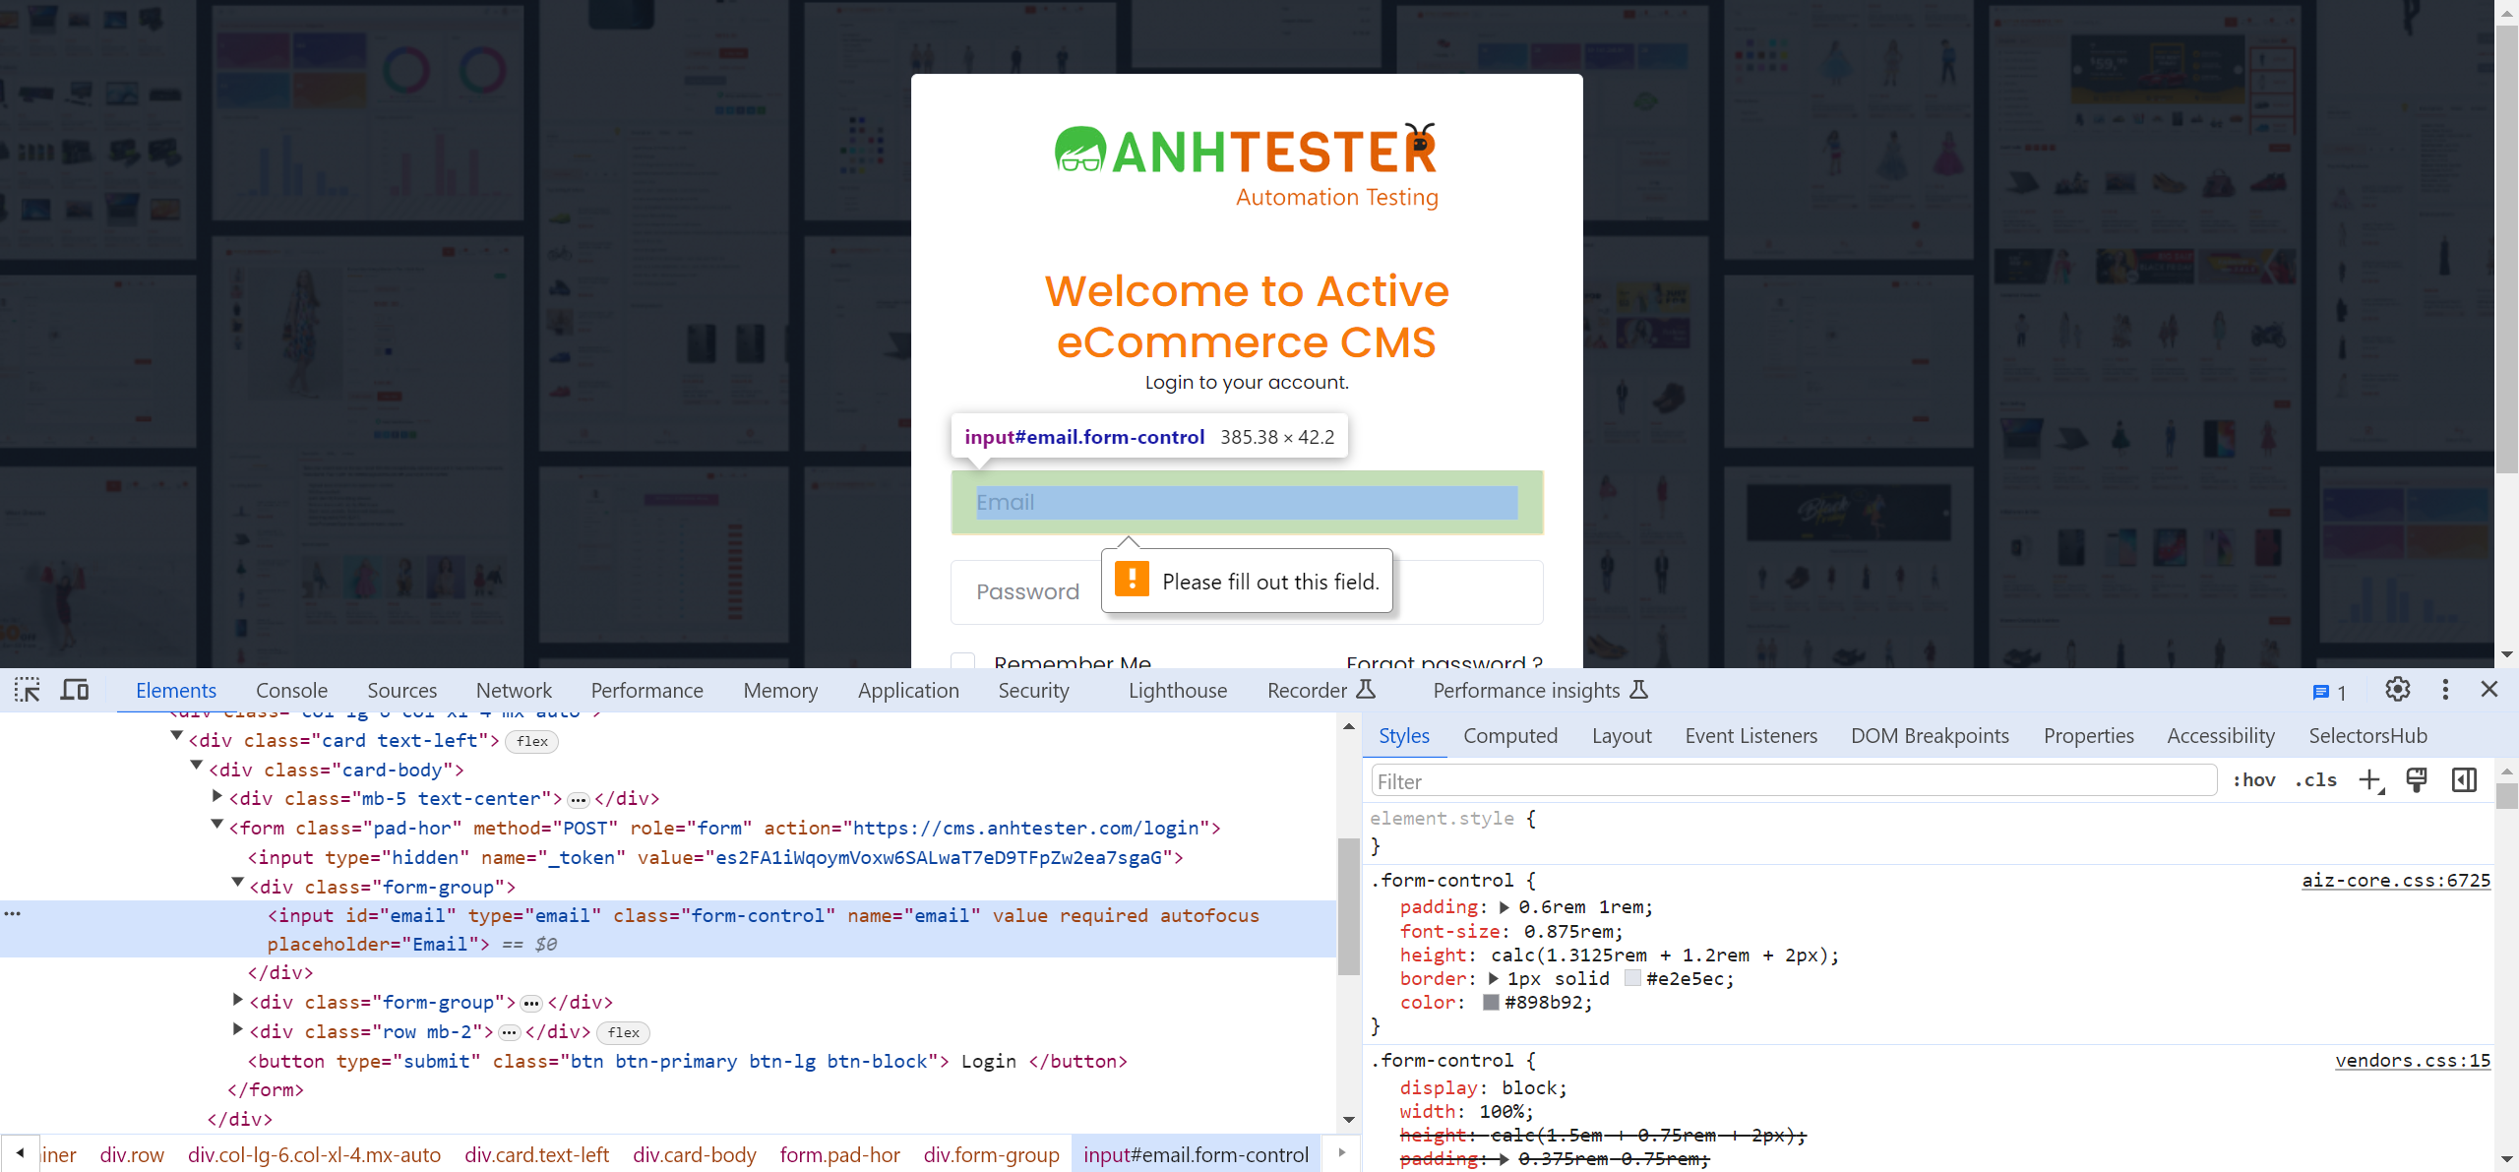This screenshot has width=2519, height=1172.
Task: Open vendors.css:15 source link
Action: 2413,1061
